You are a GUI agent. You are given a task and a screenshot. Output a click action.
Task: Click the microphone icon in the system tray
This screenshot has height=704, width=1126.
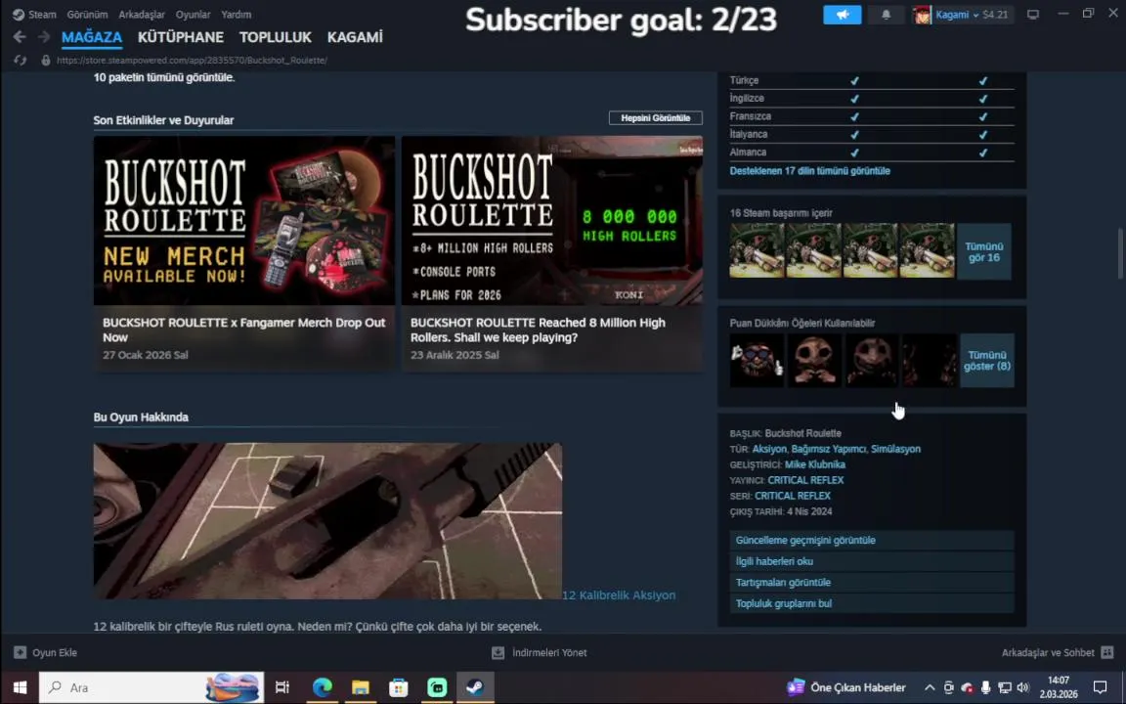(985, 687)
